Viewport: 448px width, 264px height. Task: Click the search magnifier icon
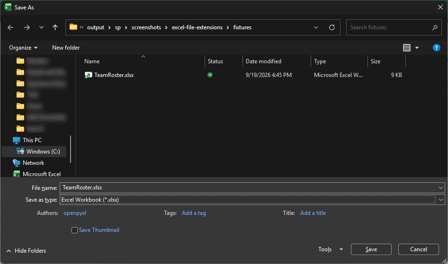click(x=435, y=27)
